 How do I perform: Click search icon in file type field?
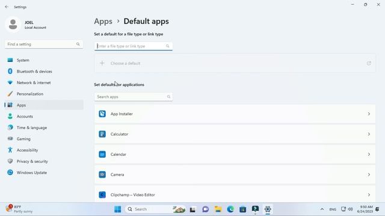[x=167, y=46]
